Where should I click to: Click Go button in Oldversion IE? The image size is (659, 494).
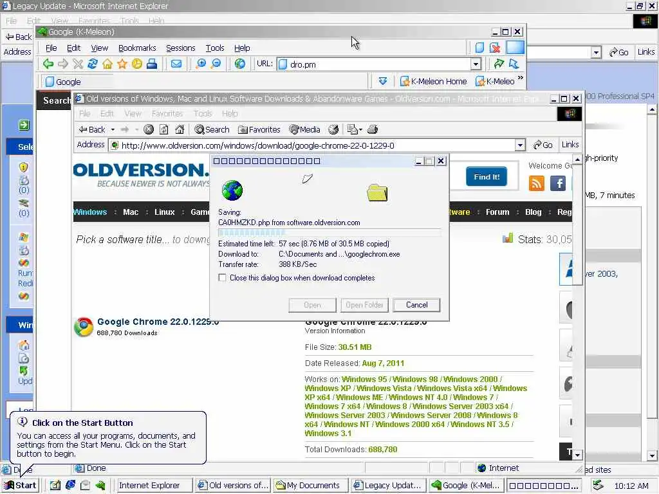pos(543,145)
